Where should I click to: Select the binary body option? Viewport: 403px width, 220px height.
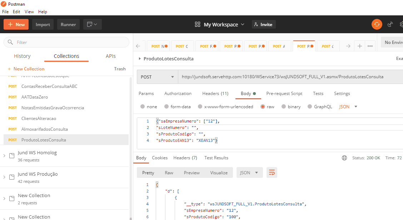pos(291,106)
